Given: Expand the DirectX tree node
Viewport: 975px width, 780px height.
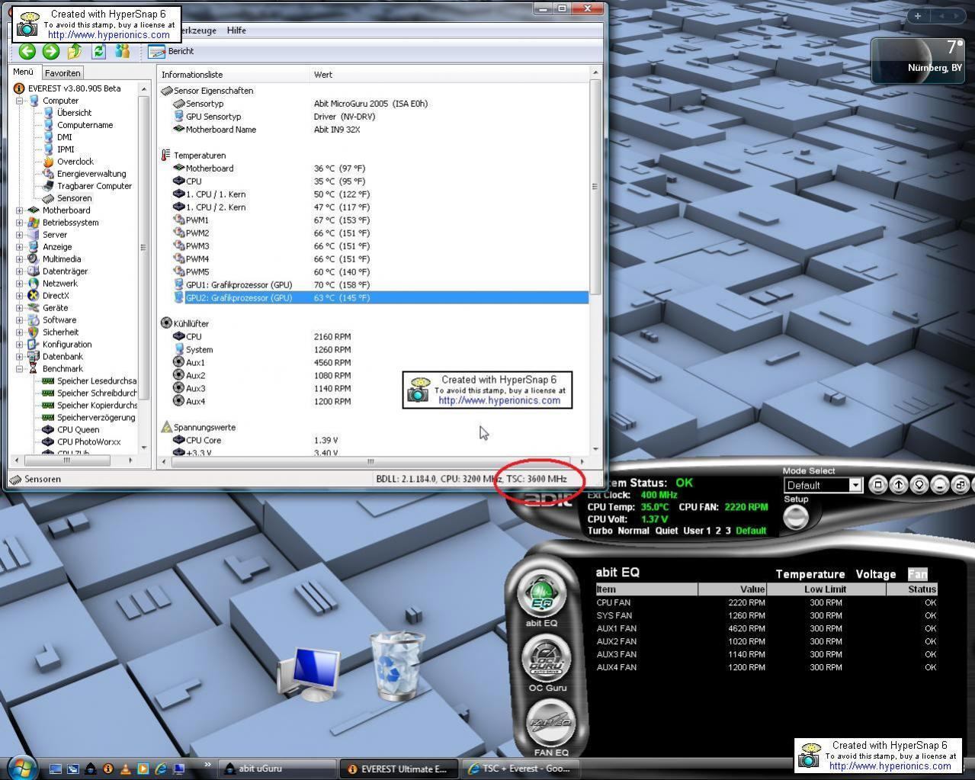Looking at the screenshot, I should 19,296.
